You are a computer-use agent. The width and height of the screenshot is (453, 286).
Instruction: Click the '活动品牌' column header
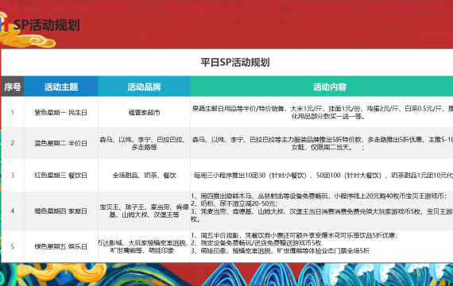pyautogui.click(x=144, y=87)
